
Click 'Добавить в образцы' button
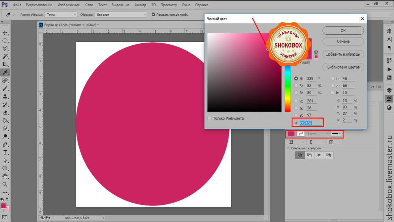coord(343,54)
